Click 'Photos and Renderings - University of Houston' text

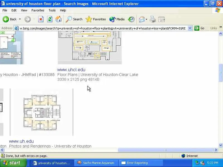click(x=50, y=146)
